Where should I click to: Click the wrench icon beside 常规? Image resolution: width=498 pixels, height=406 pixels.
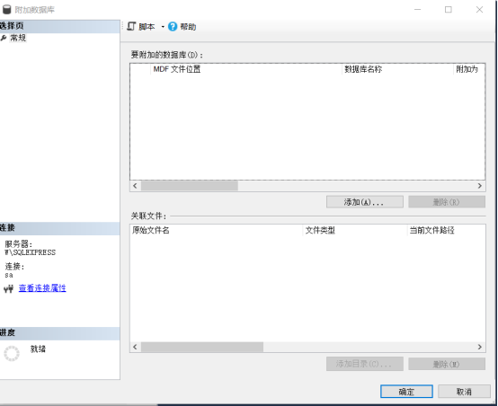(x=4, y=38)
